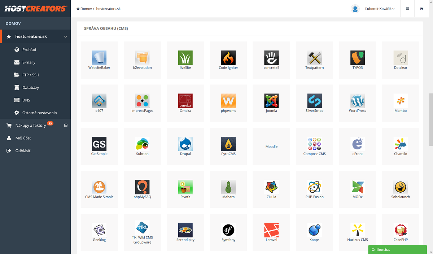
Task: Open the eFront icon
Action: (x=358, y=144)
